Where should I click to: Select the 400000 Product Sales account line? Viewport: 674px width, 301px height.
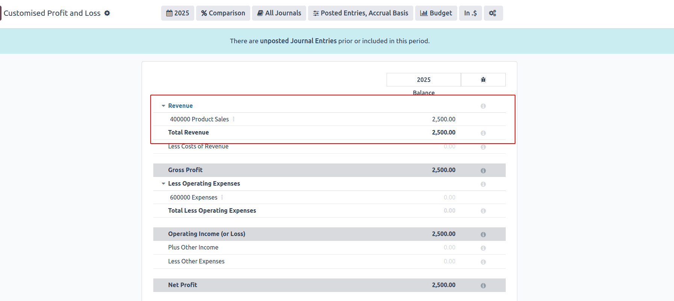click(x=199, y=119)
